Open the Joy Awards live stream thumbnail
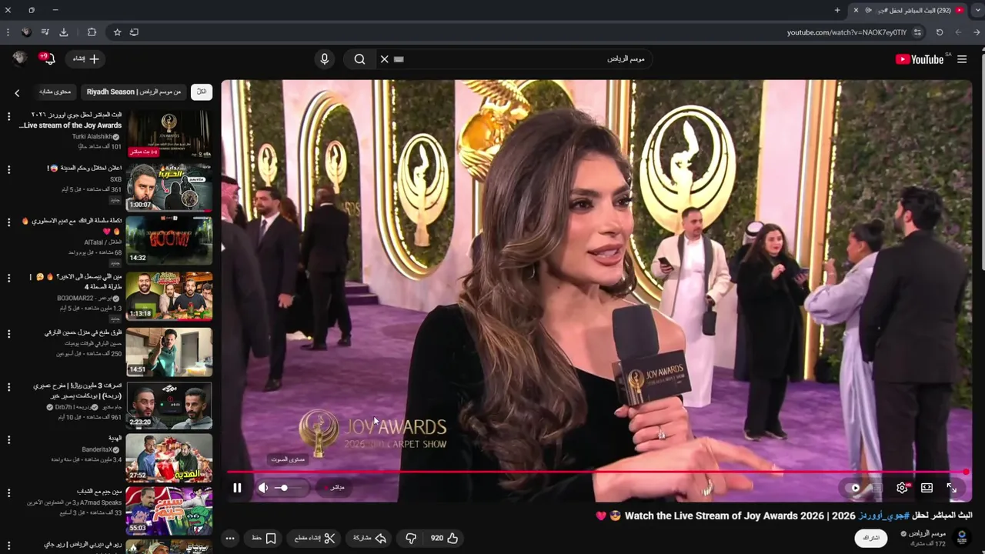Image resolution: width=985 pixels, height=554 pixels. pyautogui.click(x=169, y=133)
